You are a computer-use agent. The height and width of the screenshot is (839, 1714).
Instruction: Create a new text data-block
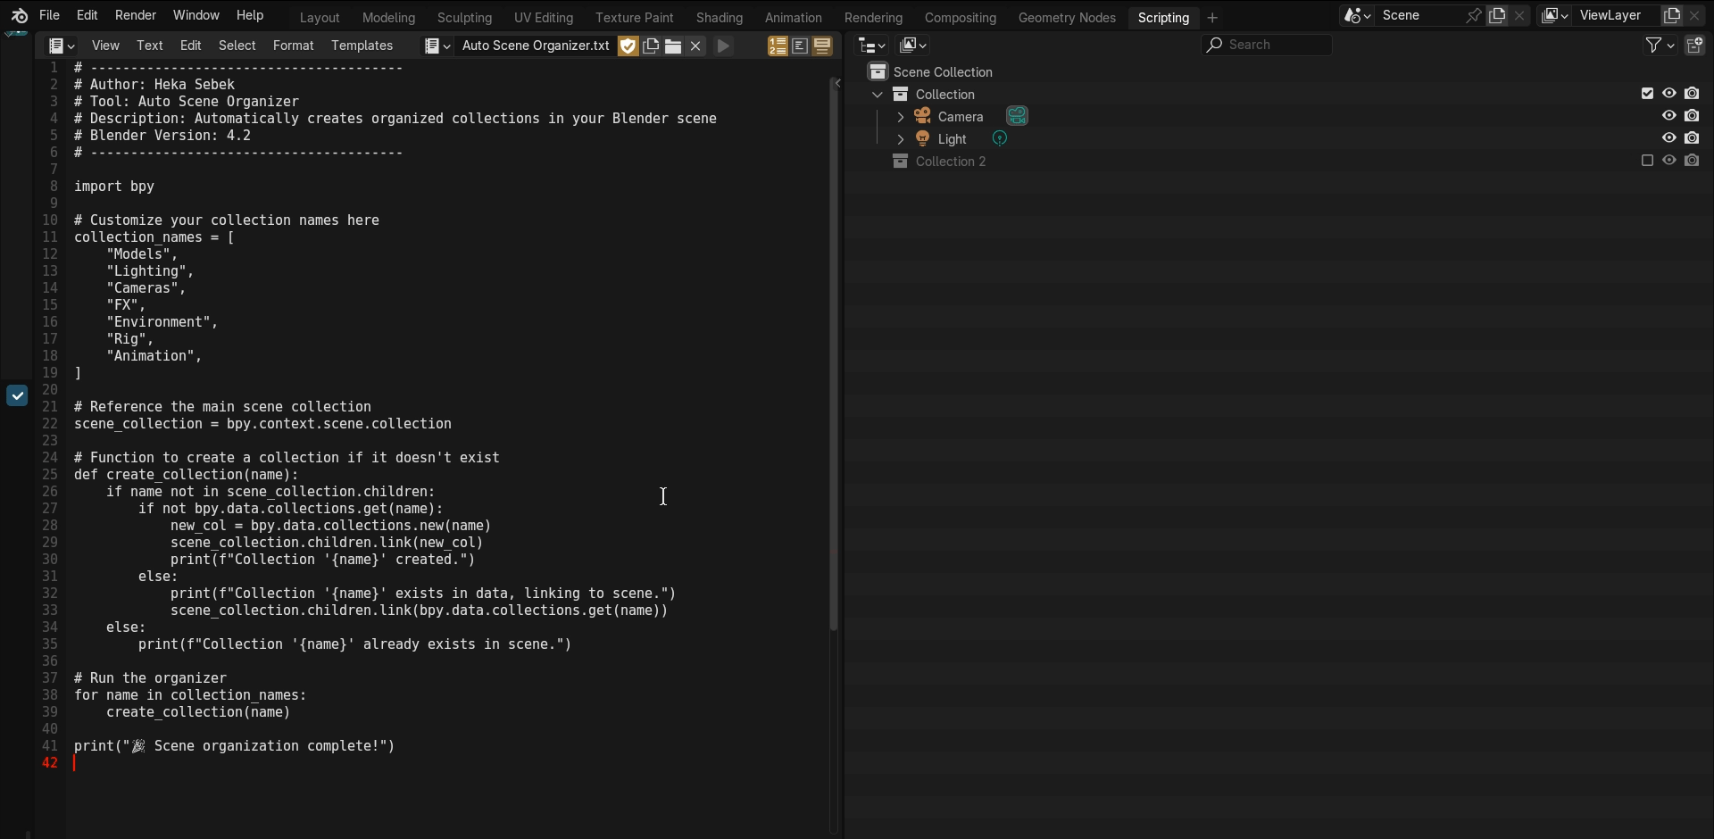point(651,46)
